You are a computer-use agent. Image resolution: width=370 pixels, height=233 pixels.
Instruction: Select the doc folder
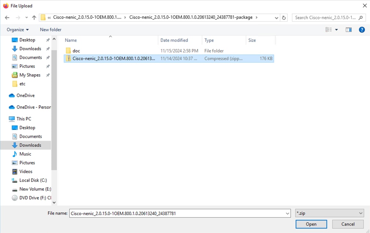click(76, 50)
